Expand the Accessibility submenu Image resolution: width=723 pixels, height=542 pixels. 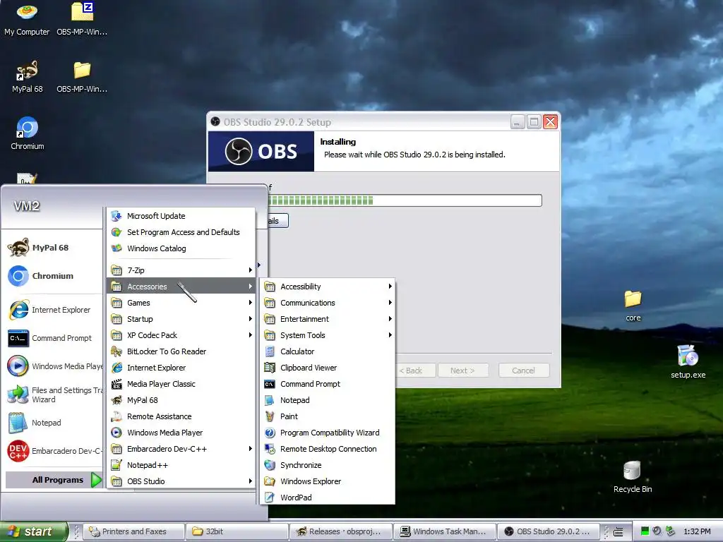(328, 287)
